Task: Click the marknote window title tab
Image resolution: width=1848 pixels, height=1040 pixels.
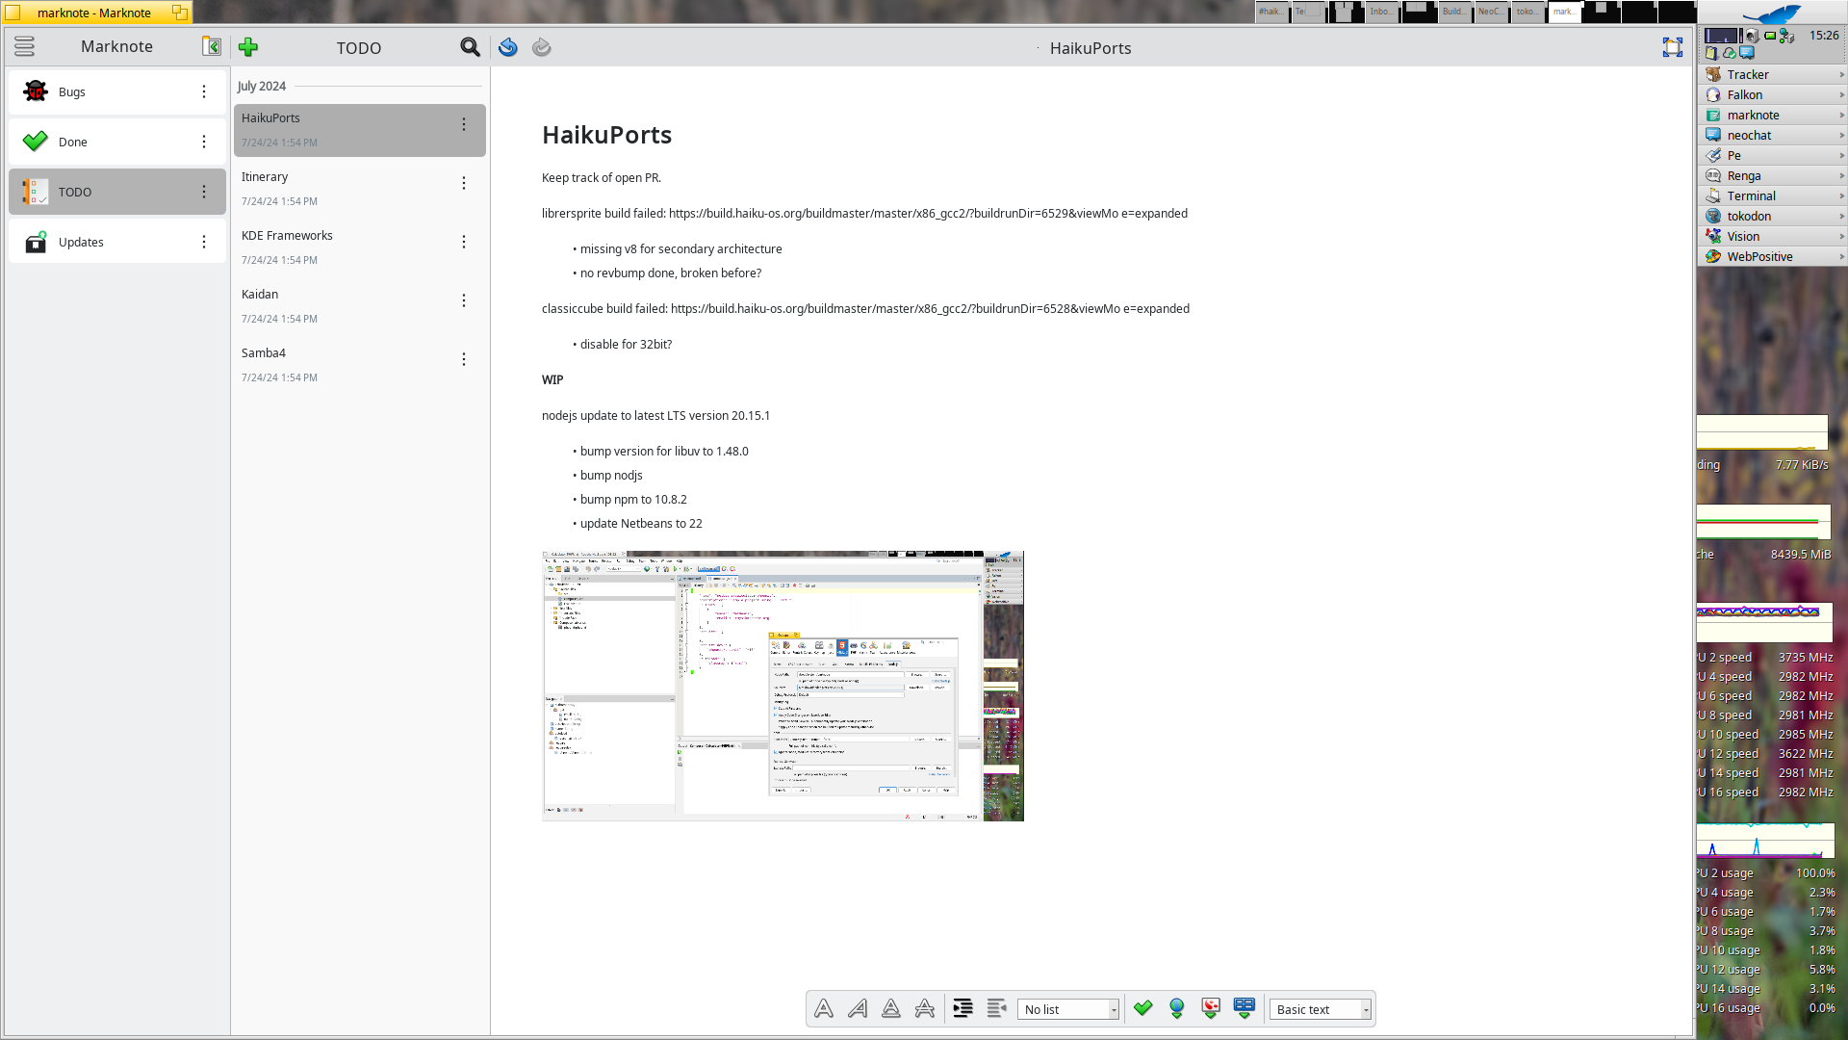Action: (96, 13)
